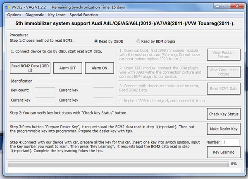Viewport: 248px width, 179px height.
Task: Click the progress bar showing 0%
Action: coord(118,164)
